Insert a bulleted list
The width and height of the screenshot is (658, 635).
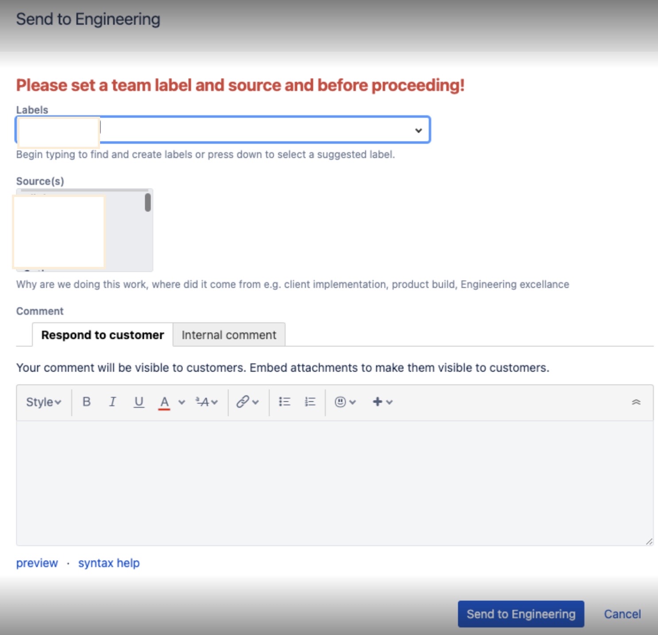(284, 402)
